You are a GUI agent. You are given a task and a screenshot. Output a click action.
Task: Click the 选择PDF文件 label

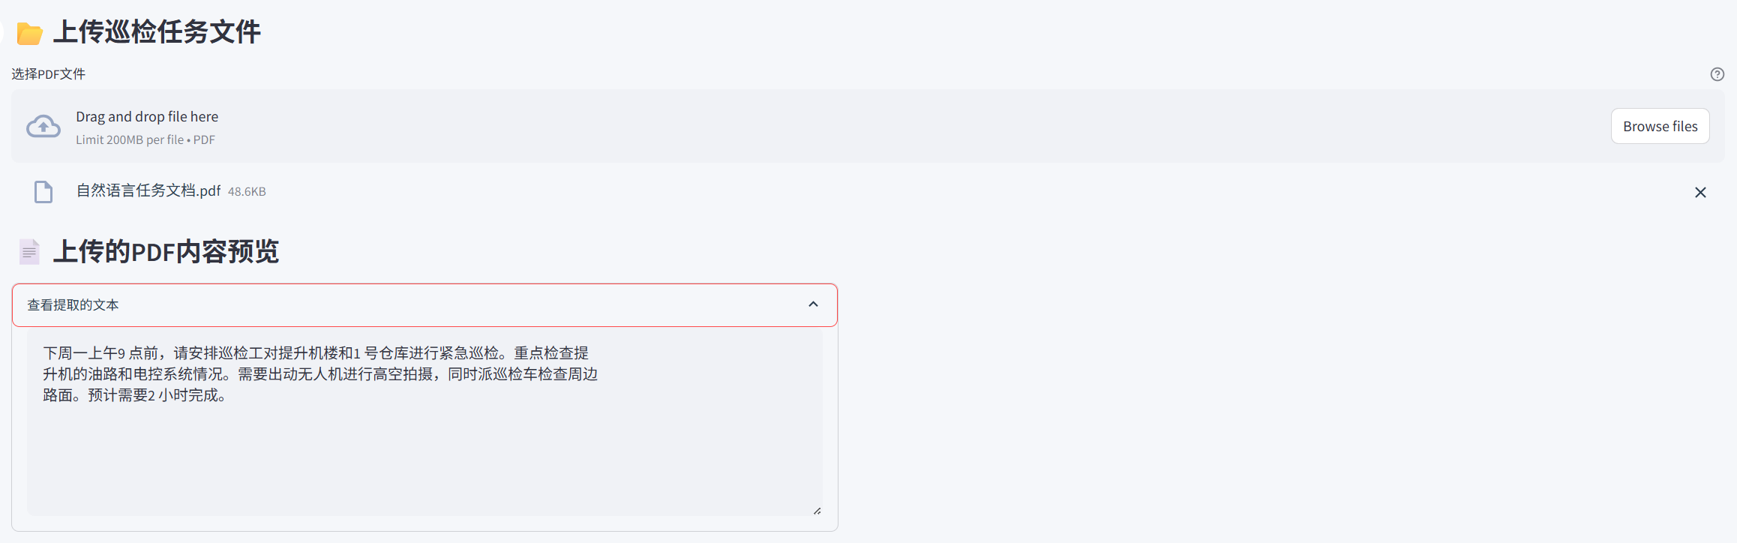[x=48, y=74]
